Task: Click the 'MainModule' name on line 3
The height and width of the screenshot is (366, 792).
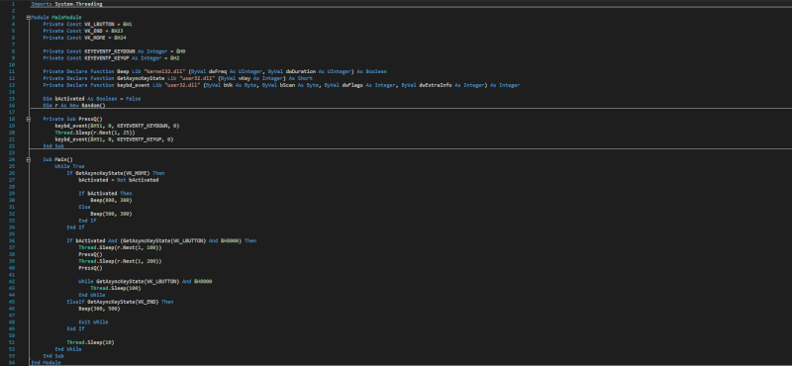Action: pos(66,17)
